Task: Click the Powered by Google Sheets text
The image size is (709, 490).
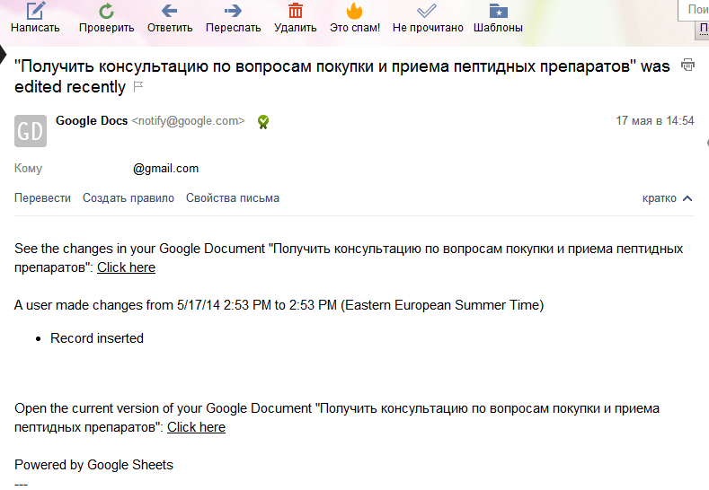Action: point(93,465)
